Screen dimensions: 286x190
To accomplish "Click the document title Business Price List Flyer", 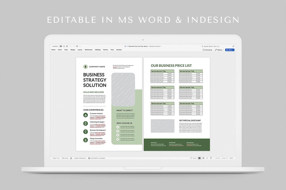I will tap(137, 46).
